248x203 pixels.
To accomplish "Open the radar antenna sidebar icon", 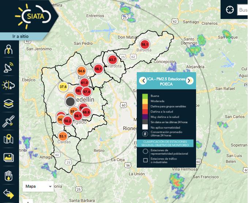I will (x=8, y=67).
